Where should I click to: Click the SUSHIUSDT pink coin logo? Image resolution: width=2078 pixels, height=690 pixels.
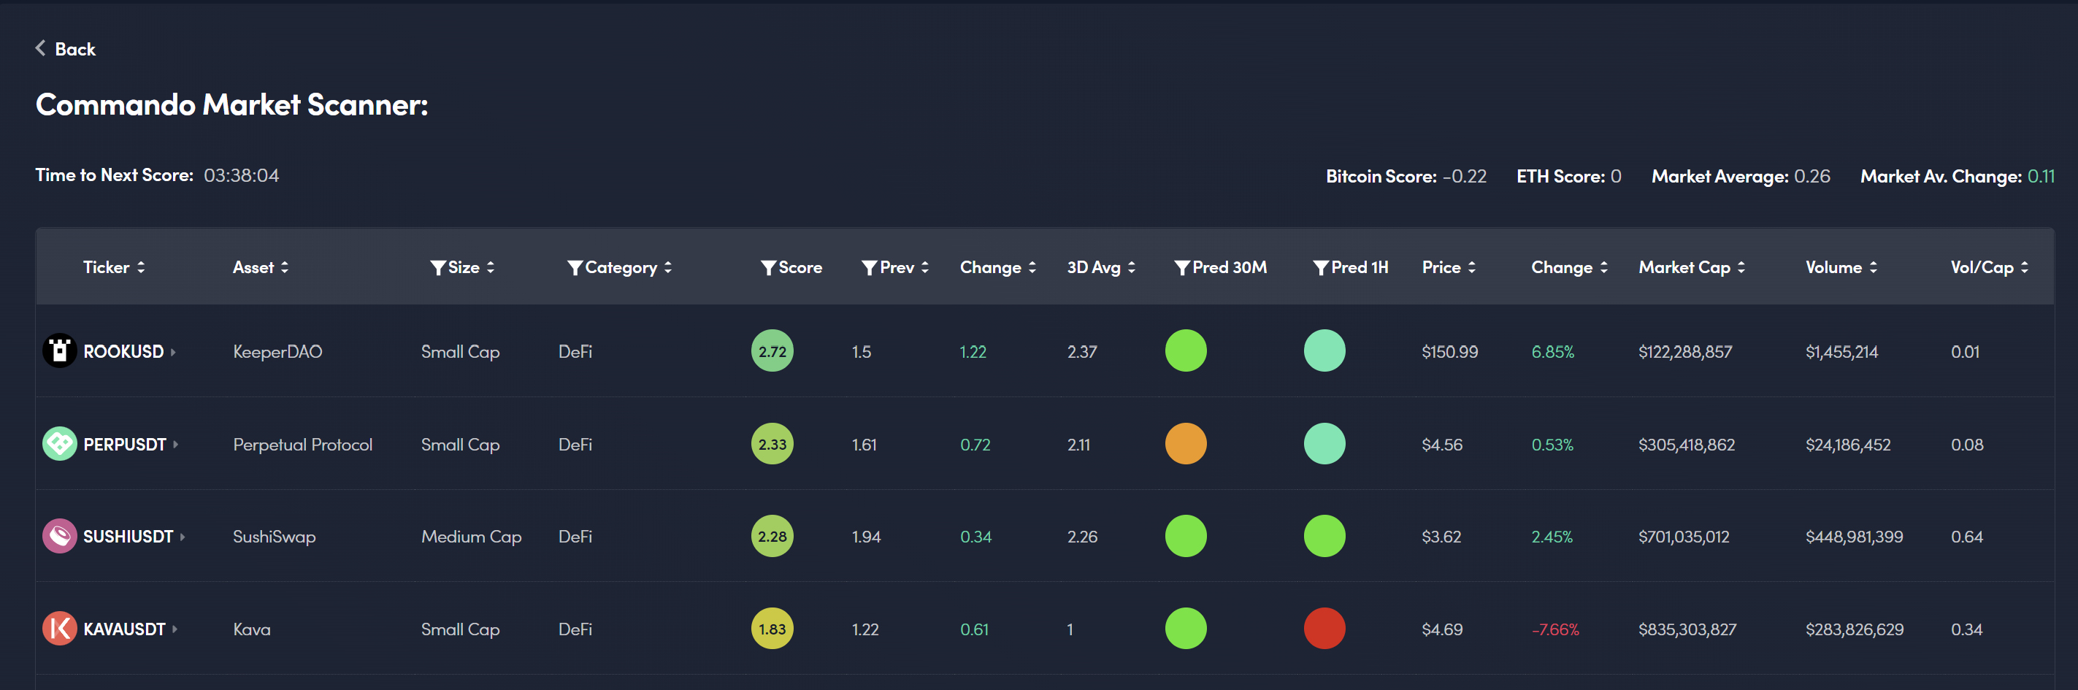coord(59,536)
